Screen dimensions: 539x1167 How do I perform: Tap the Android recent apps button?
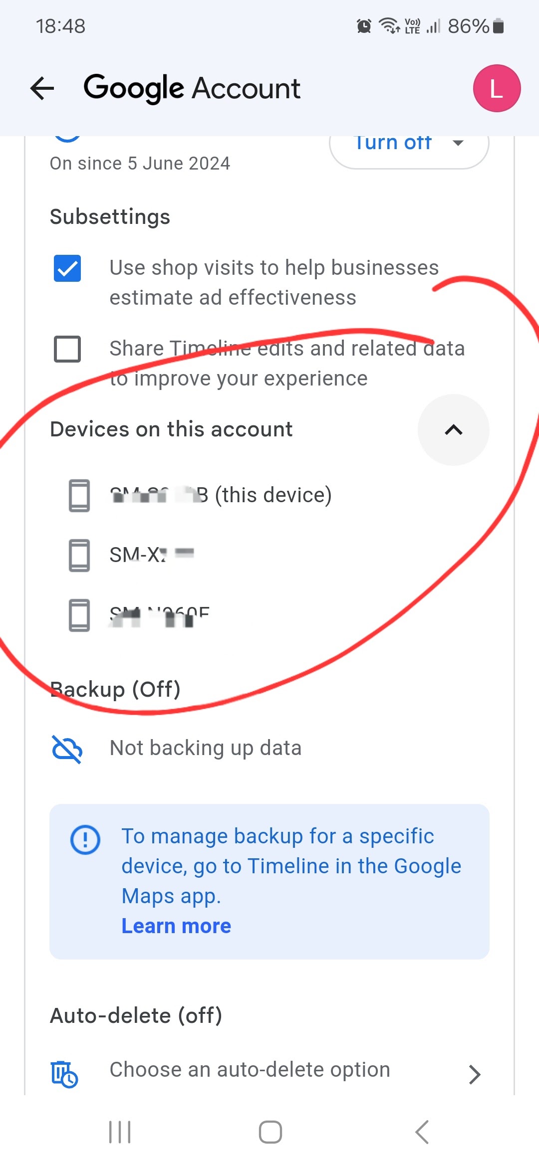tap(120, 1132)
